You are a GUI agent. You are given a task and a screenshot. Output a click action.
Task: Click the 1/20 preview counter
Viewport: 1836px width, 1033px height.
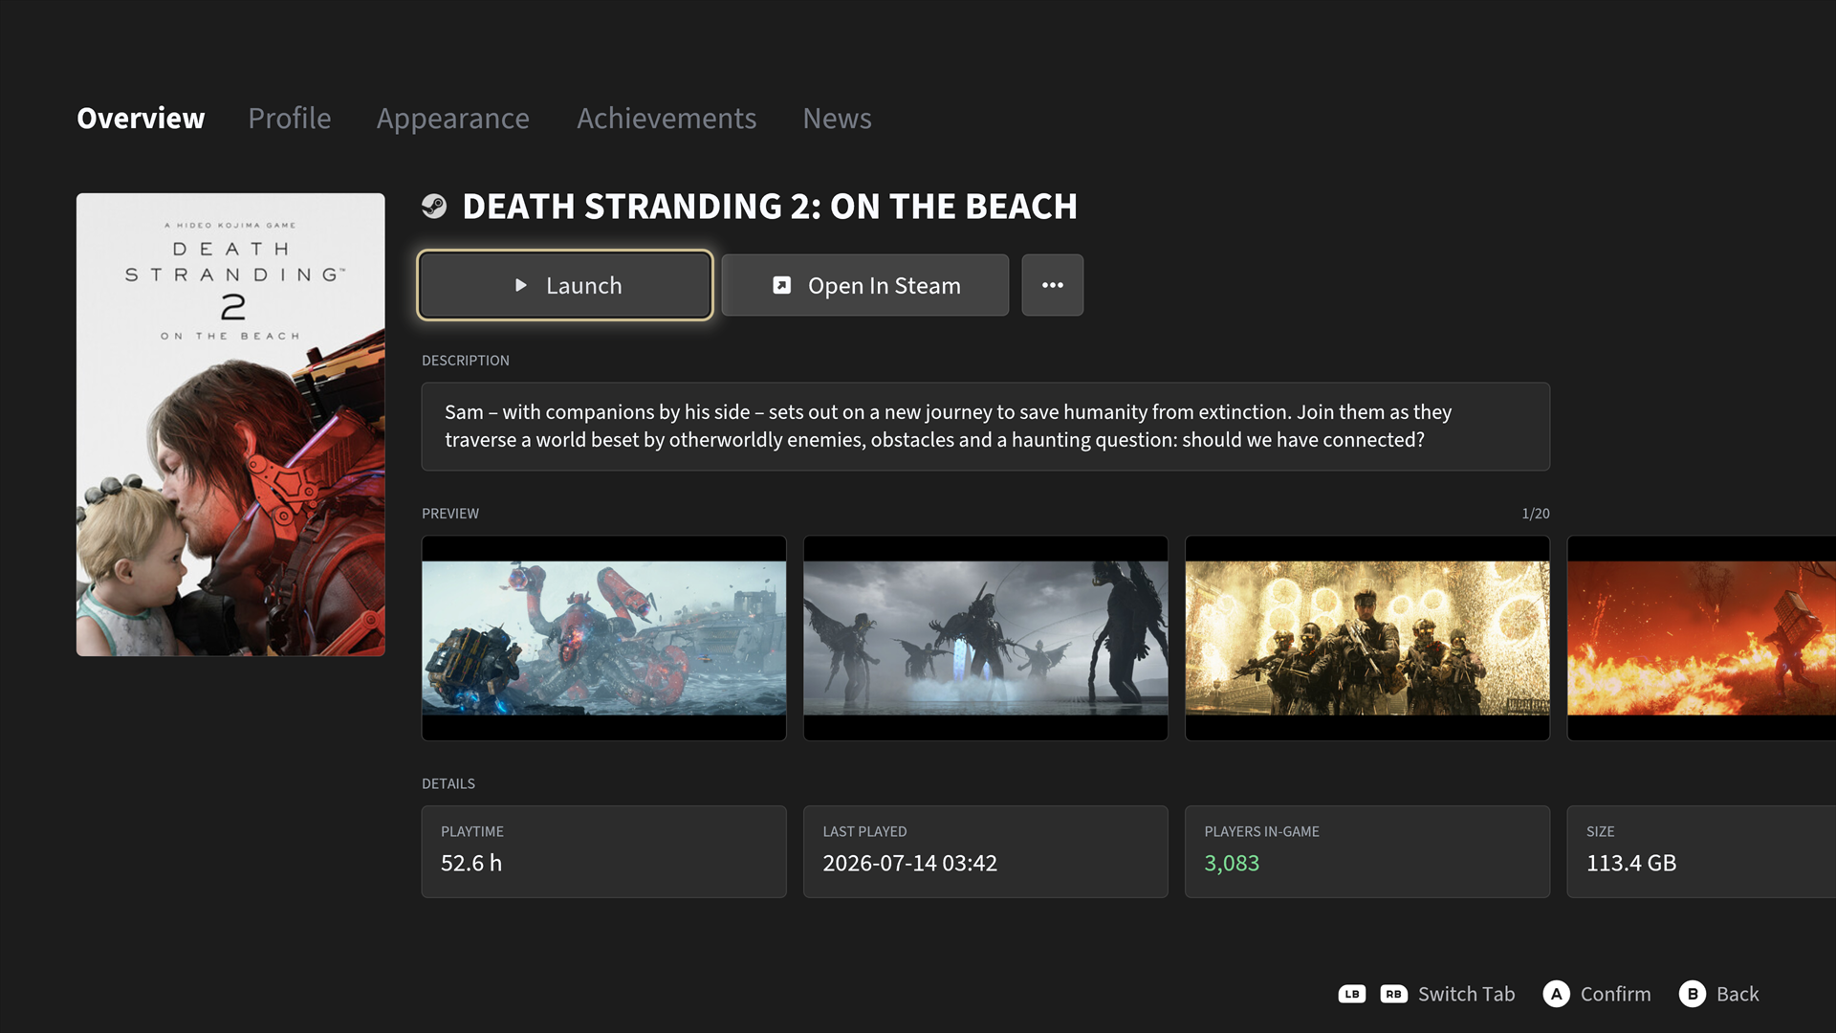[1536, 514]
